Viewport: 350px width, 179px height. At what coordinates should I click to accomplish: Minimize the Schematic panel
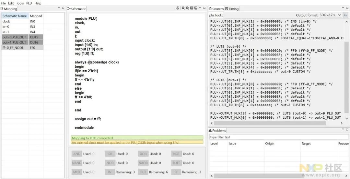click(200, 7)
